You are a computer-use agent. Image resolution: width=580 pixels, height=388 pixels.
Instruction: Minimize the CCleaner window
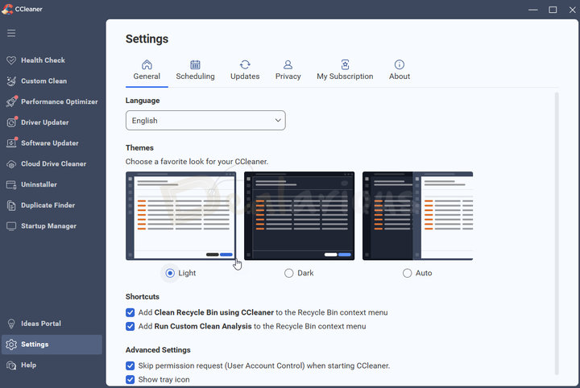point(533,10)
